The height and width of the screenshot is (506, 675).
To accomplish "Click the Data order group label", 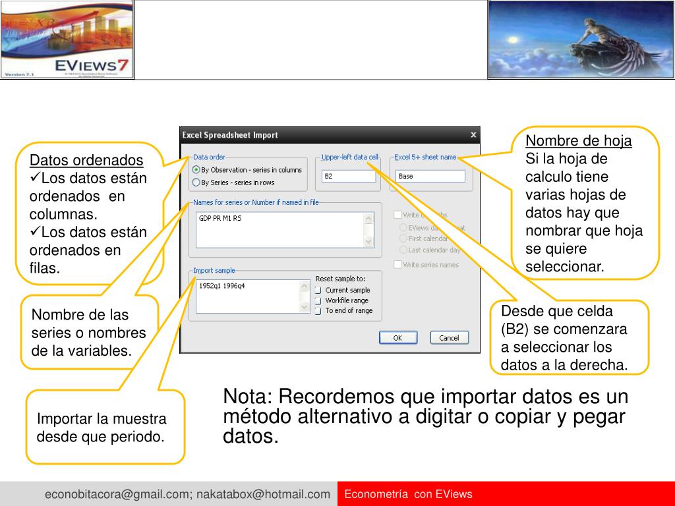I will (x=209, y=157).
